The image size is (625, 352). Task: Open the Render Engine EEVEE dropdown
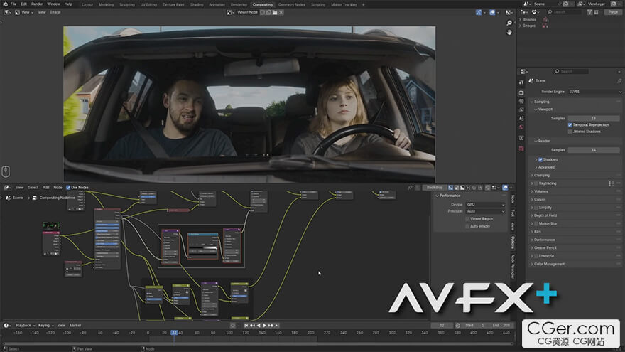point(594,92)
